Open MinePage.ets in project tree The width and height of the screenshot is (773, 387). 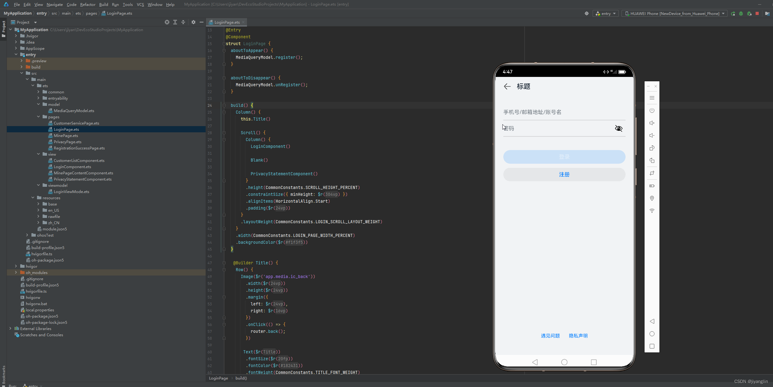click(x=66, y=135)
